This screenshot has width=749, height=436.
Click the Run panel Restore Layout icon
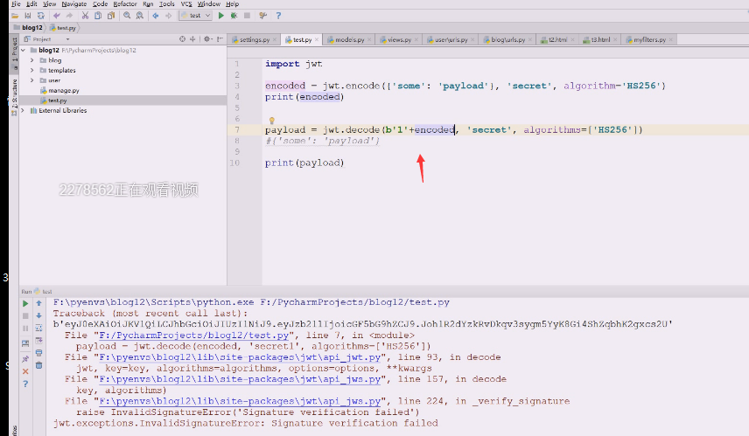coord(25,343)
